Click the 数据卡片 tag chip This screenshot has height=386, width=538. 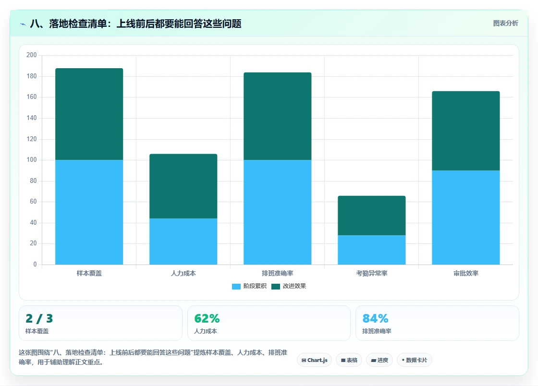[415, 360]
